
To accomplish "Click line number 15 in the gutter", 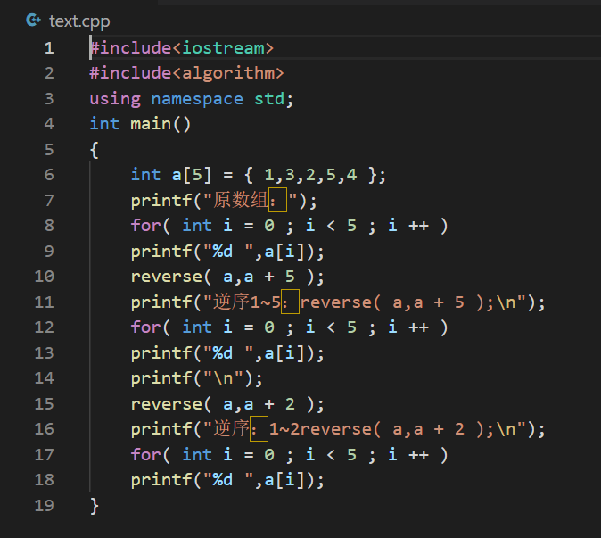I will [44, 404].
